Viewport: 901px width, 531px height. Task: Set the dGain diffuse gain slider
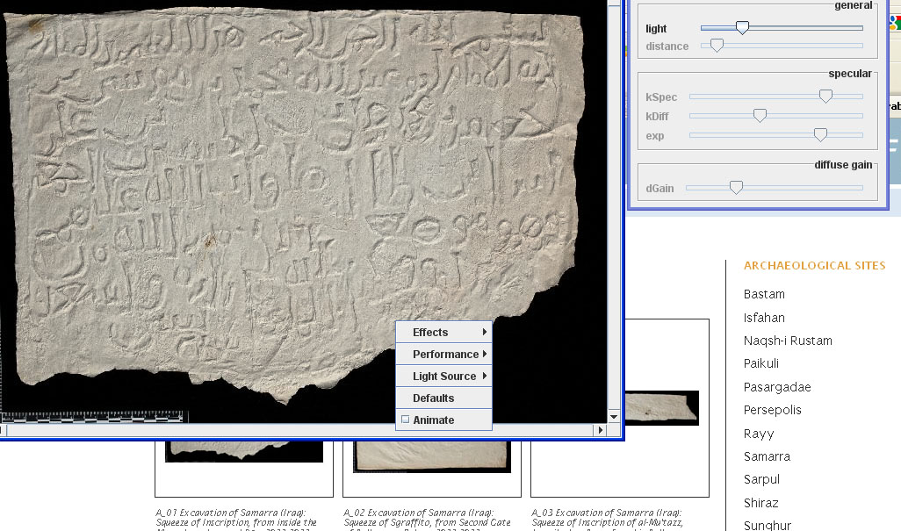tap(735, 186)
